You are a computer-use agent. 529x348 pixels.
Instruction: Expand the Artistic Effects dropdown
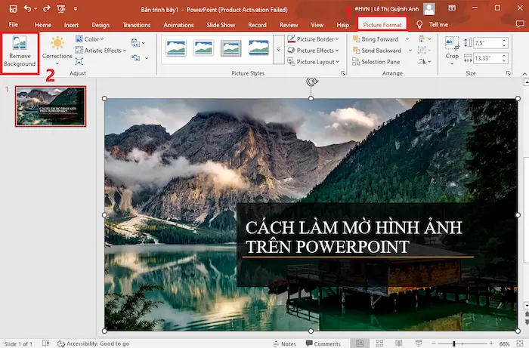pos(101,50)
